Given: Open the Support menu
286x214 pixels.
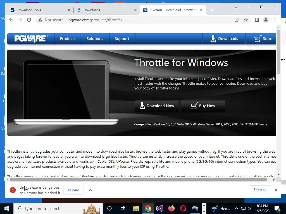Looking at the screenshot, I should [122, 38].
